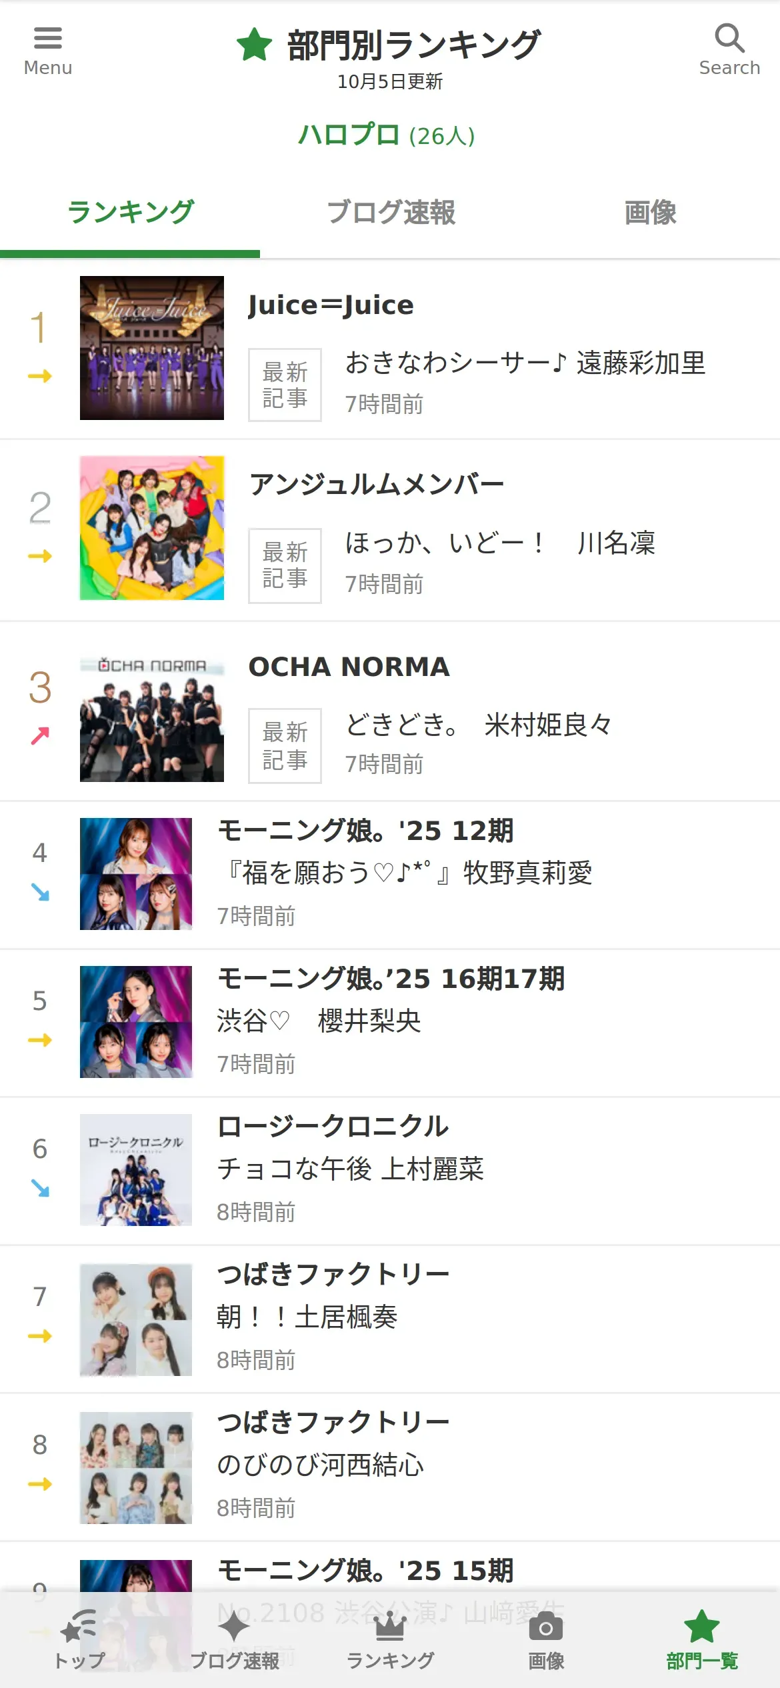780x1688 pixels.
Task: Switch to the ブログ速報 tab
Action: (391, 213)
